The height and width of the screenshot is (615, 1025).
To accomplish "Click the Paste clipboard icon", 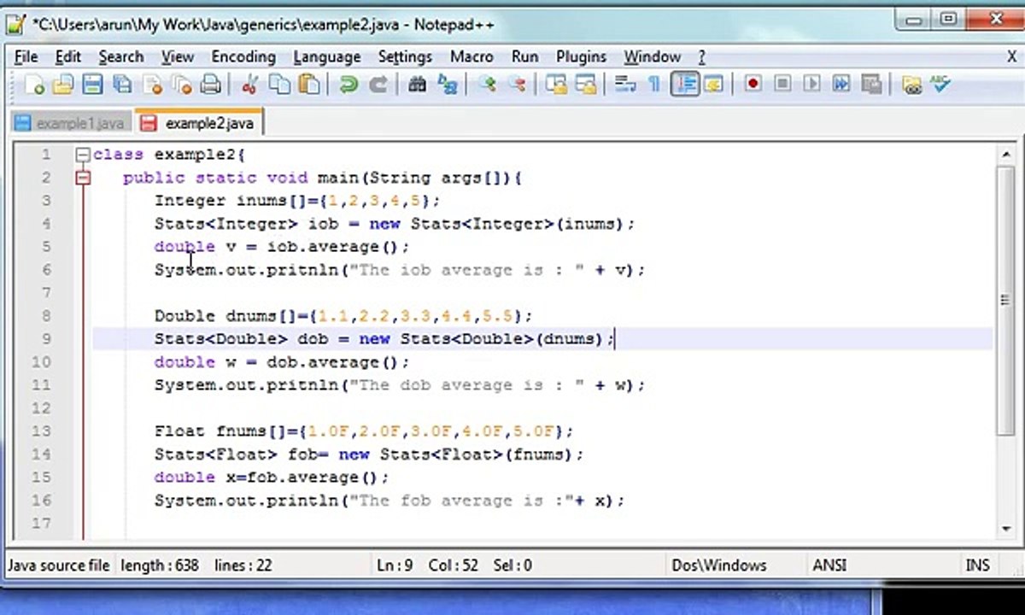I will [309, 85].
